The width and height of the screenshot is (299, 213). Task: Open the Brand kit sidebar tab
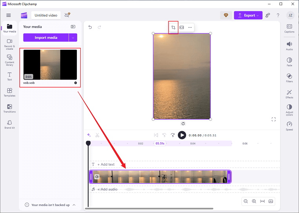point(9,125)
